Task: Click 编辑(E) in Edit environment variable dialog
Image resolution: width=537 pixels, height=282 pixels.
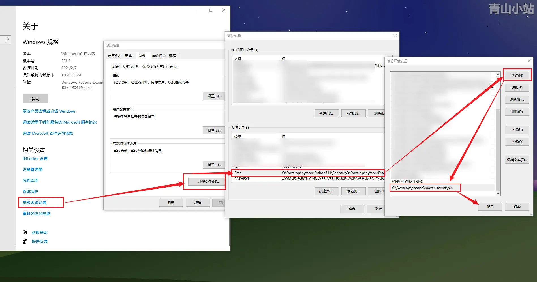Action: [x=517, y=88]
